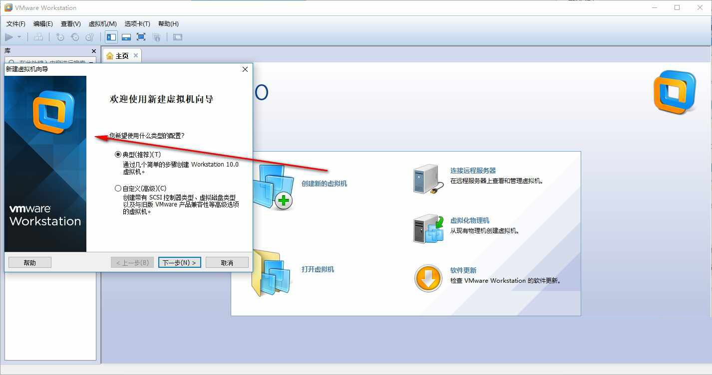Click the thumbnail bar toolbar icon
The height and width of the screenshot is (375, 712).
126,37
